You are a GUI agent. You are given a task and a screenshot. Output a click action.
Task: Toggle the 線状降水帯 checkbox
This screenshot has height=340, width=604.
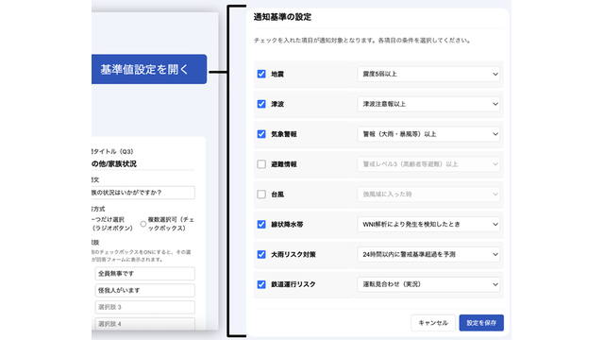[261, 225]
